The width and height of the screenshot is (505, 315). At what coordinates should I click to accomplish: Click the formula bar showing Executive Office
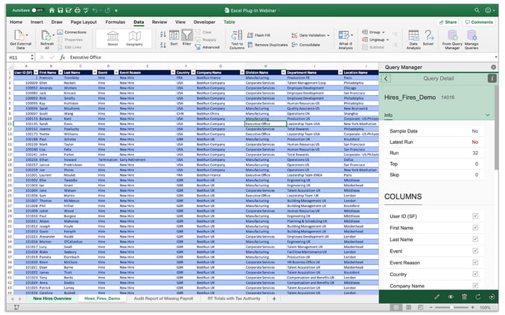click(x=280, y=57)
